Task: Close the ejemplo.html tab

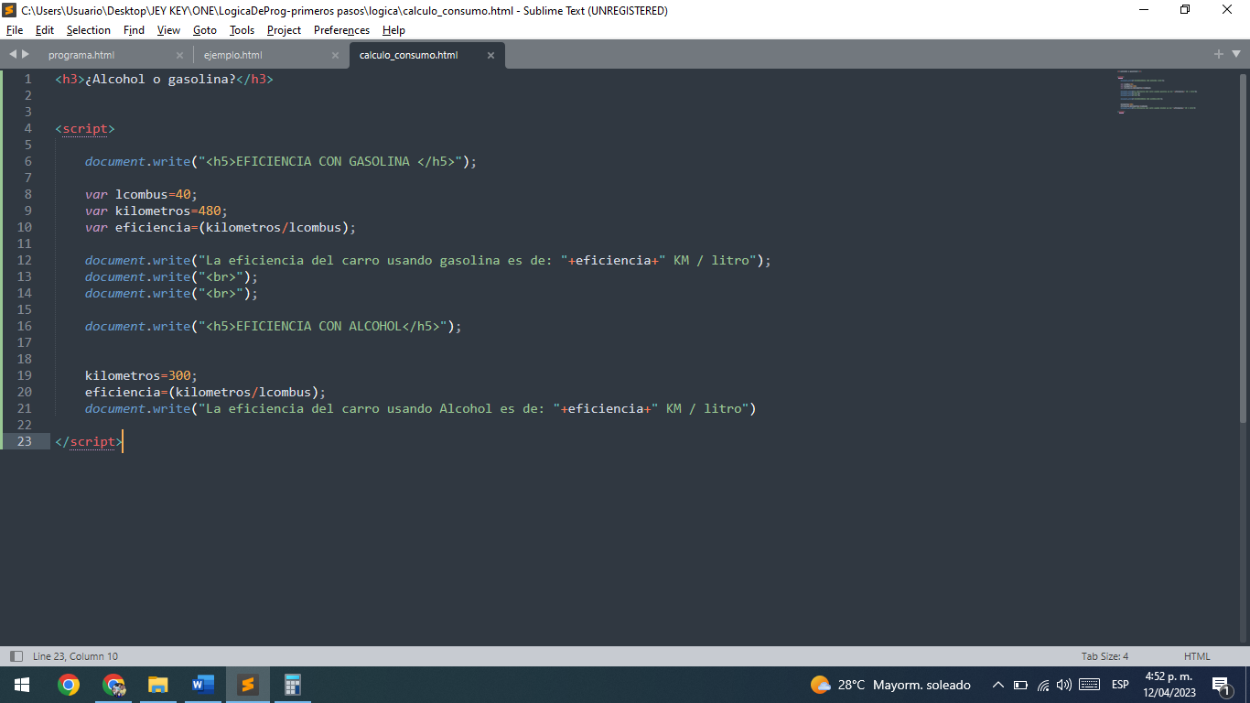Action: 335,55
